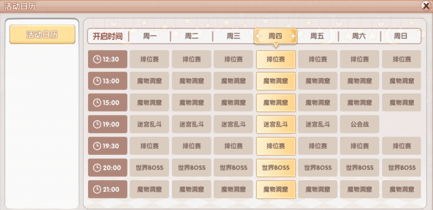Click the 开启时间 header label
The height and width of the screenshot is (210, 433).
[x=107, y=36]
